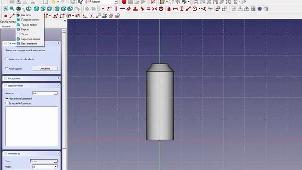Apply symmetric constraint
This screenshot has height=170, width=302.
[155, 8]
